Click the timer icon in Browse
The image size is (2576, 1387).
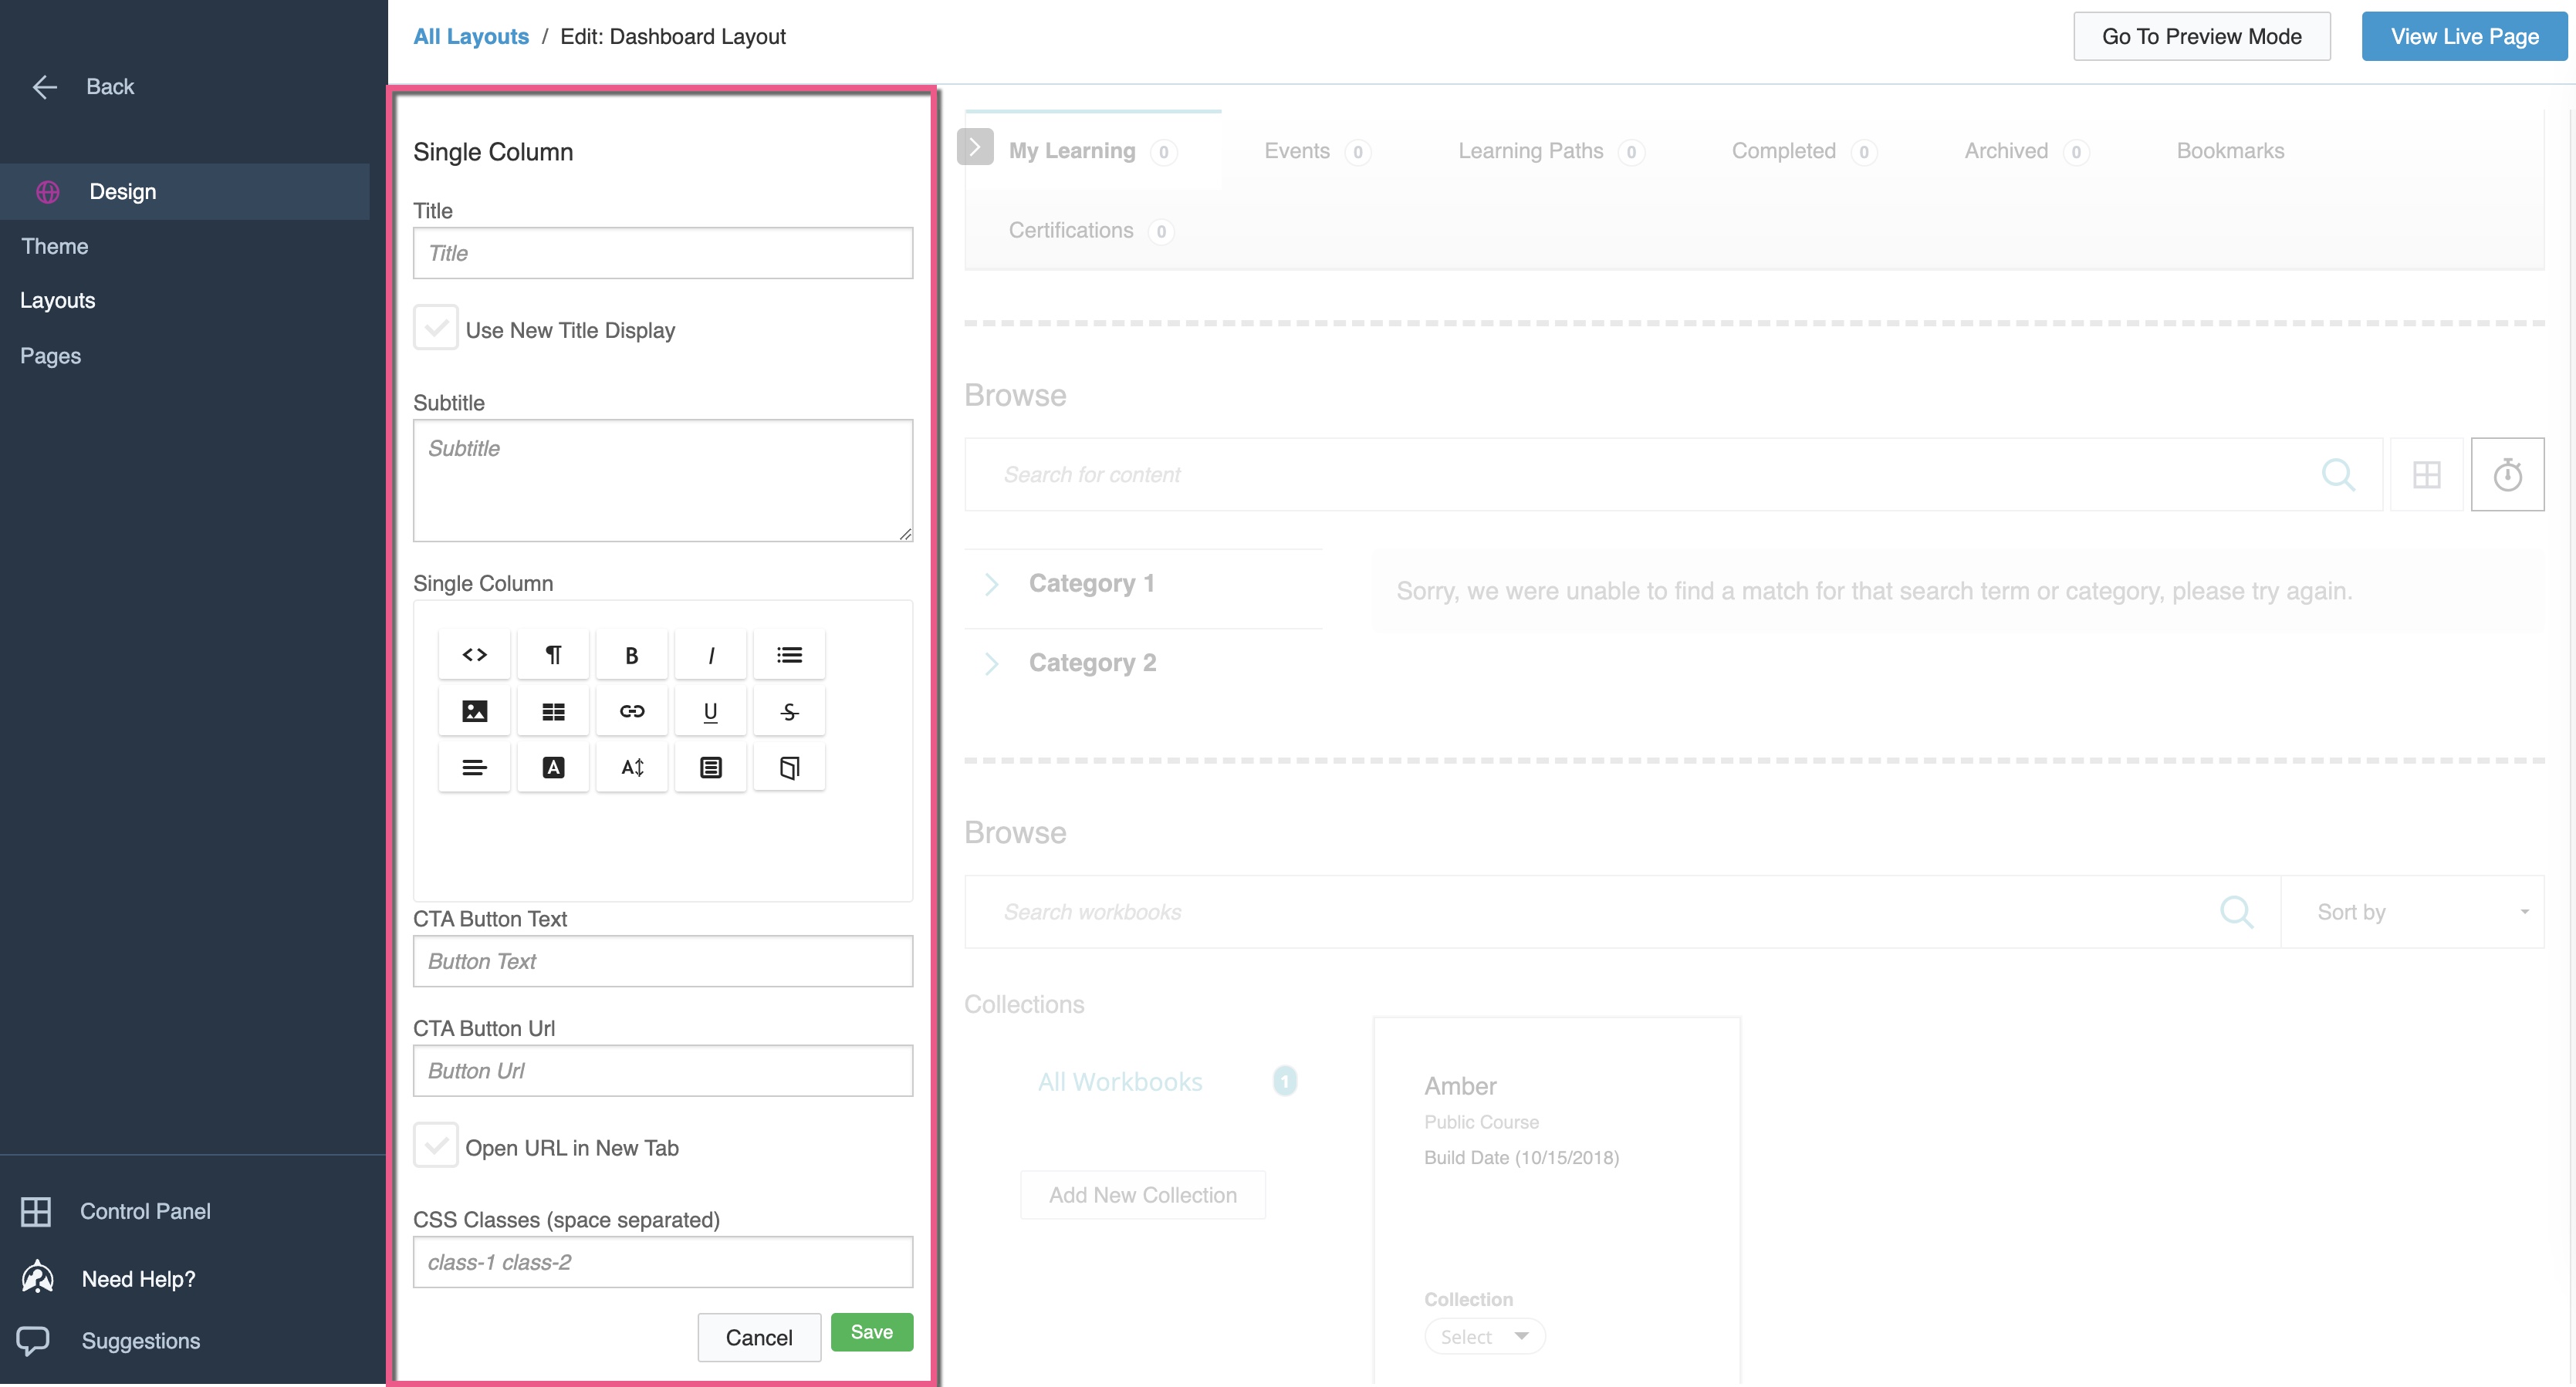[2507, 474]
